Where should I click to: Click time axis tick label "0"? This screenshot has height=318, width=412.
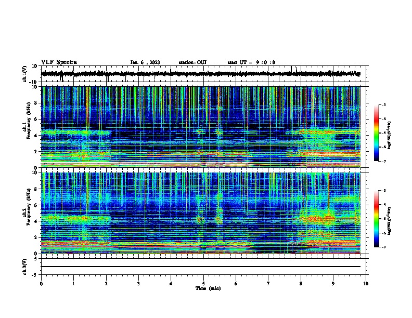41,284
